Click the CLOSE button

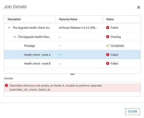click(x=133, y=111)
